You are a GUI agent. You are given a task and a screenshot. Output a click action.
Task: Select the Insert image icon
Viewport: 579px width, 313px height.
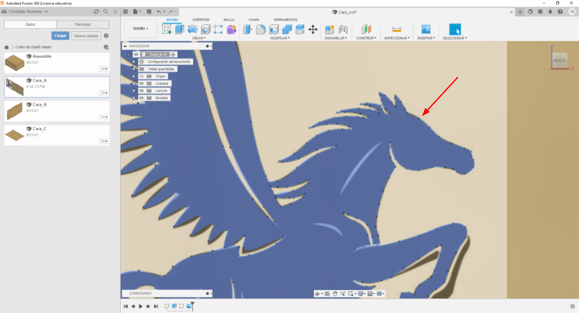point(426,29)
